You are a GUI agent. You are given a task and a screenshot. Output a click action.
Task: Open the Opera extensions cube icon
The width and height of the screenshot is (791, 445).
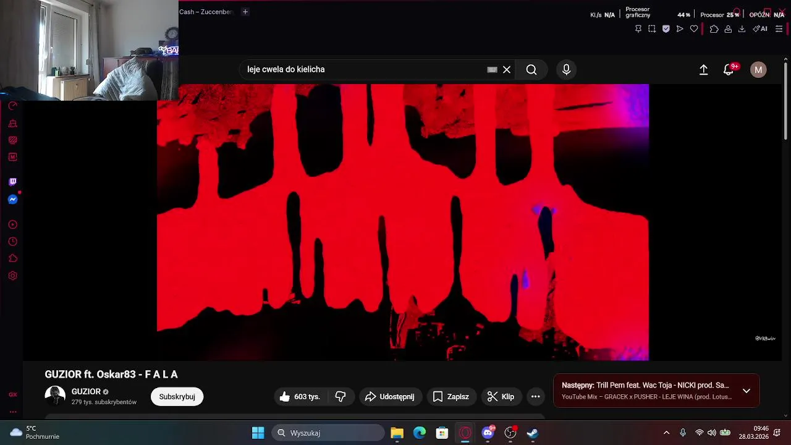pyautogui.click(x=714, y=29)
